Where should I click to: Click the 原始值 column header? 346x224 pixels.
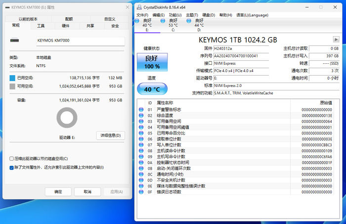pyautogui.click(x=326, y=103)
